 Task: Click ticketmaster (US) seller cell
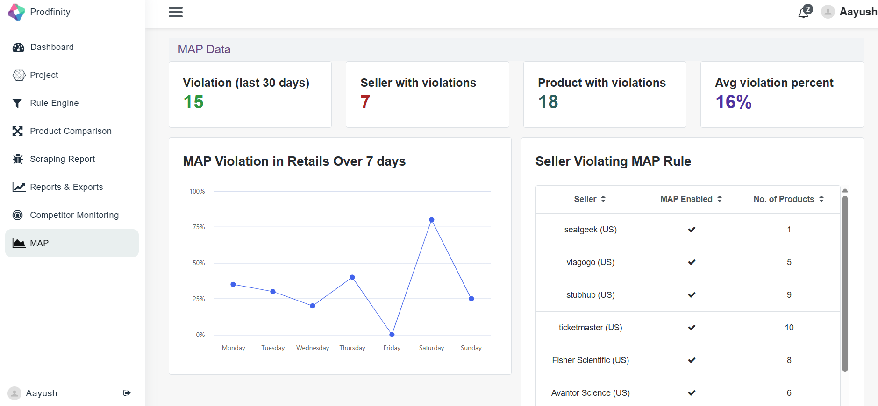click(x=591, y=328)
